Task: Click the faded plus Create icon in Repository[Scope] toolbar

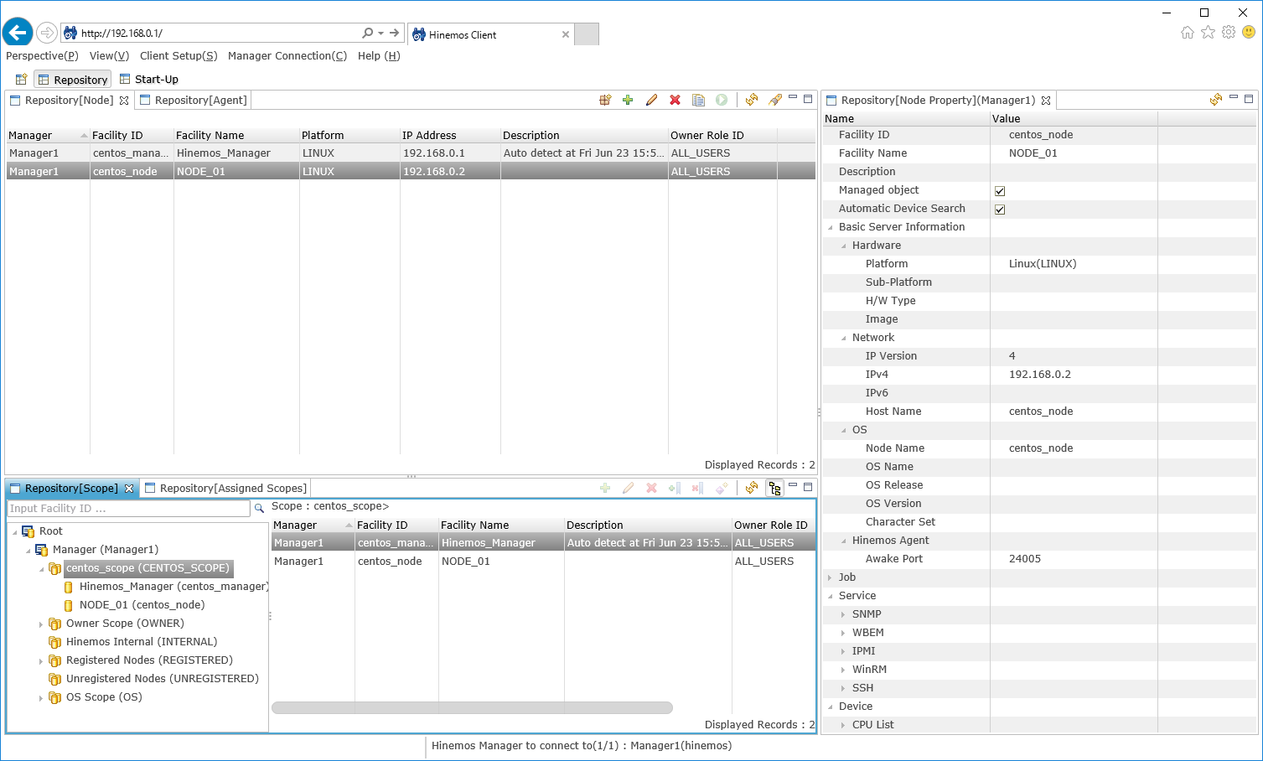Action: click(605, 488)
